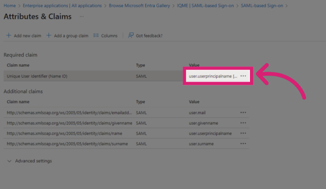The height and width of the screenshot is (189, 326).
Task: Click the SAML type cell in the claims/name row
Action: (141, 133)
